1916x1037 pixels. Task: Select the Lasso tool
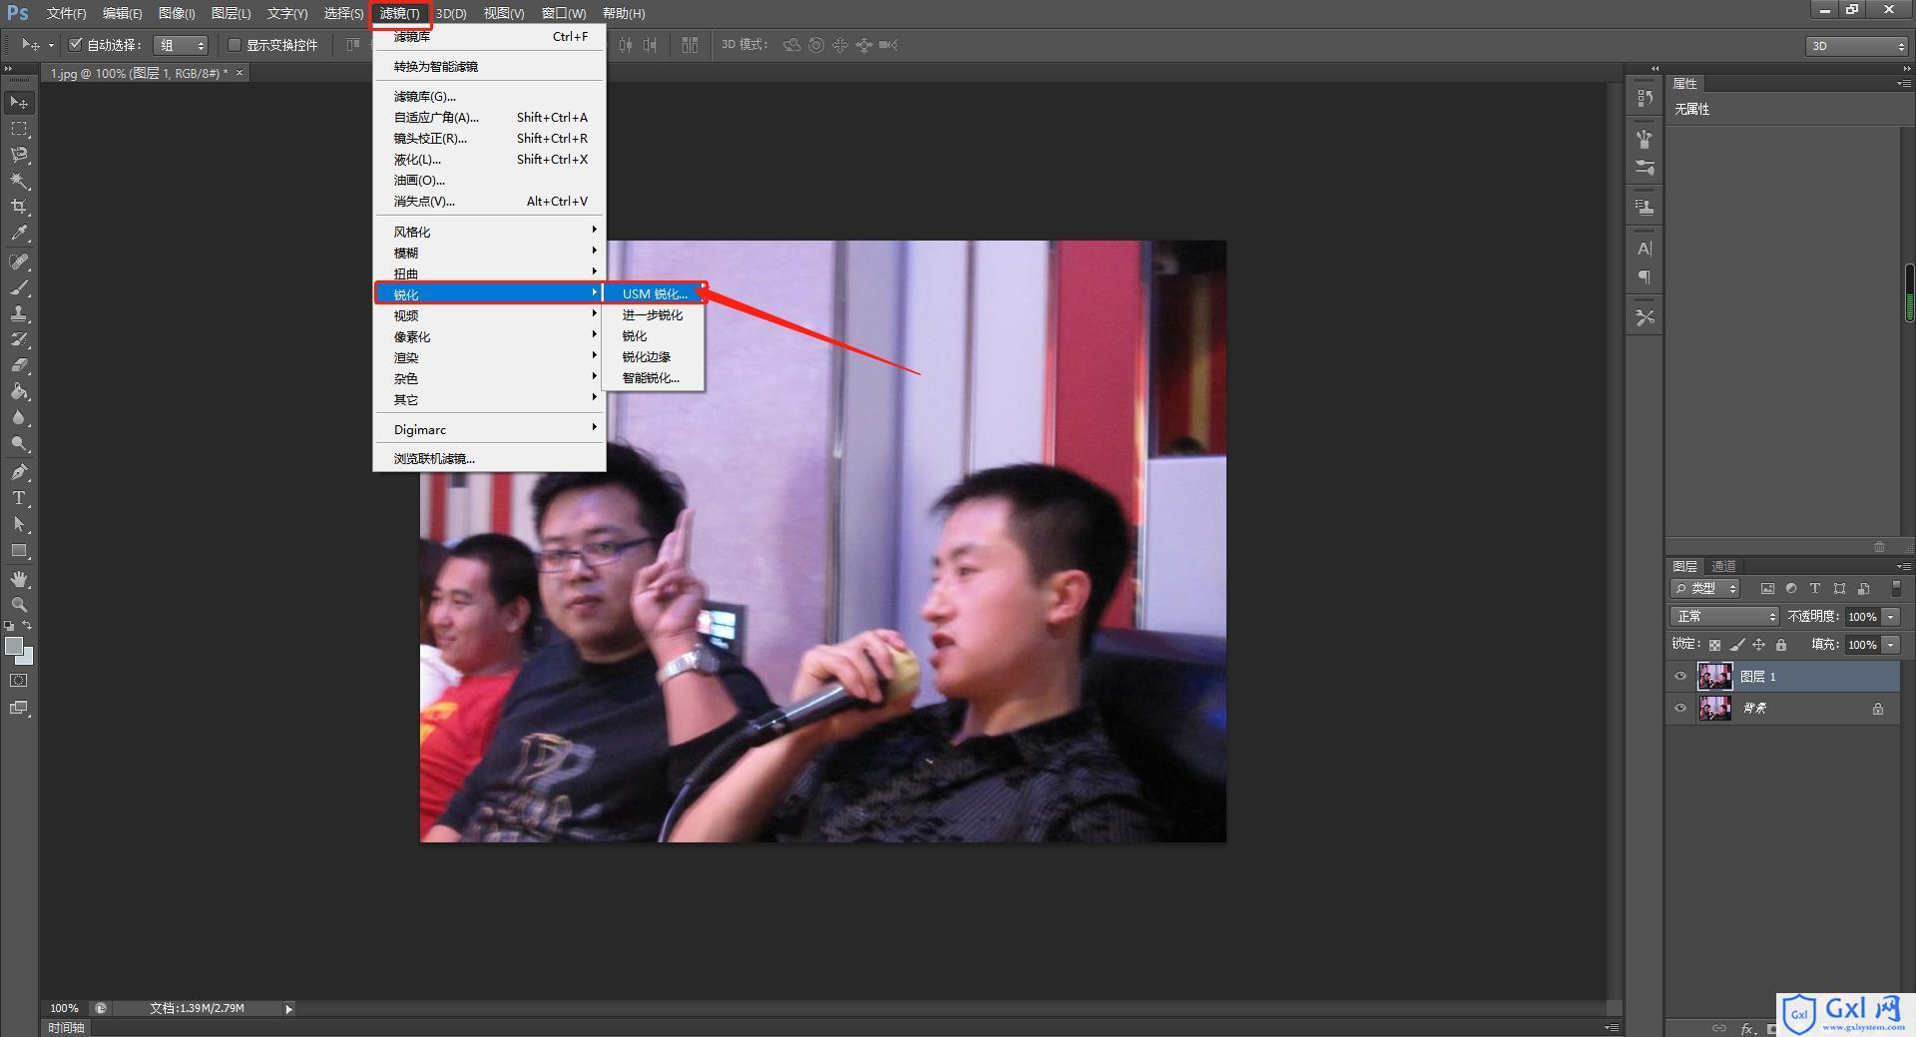pyautogui.click(x=19, y=155)
